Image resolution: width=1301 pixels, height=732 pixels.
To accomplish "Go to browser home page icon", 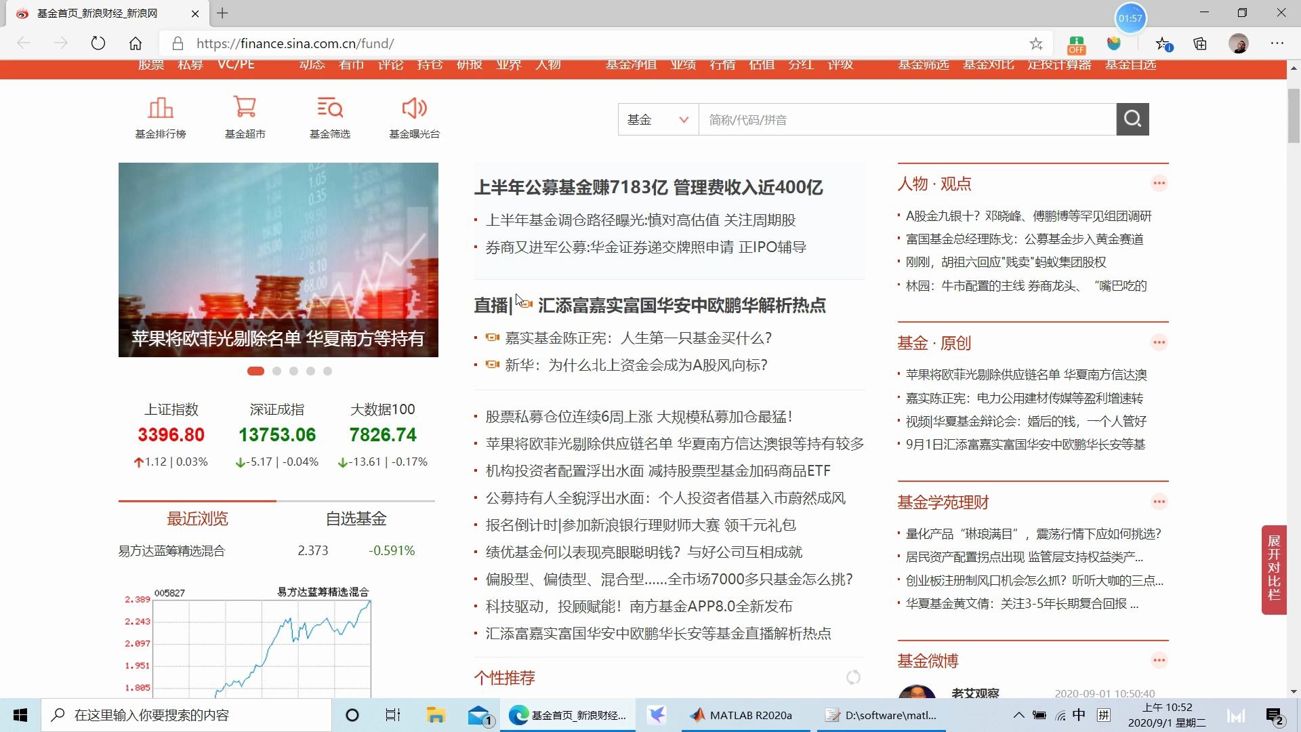I will tap(136, 43).
